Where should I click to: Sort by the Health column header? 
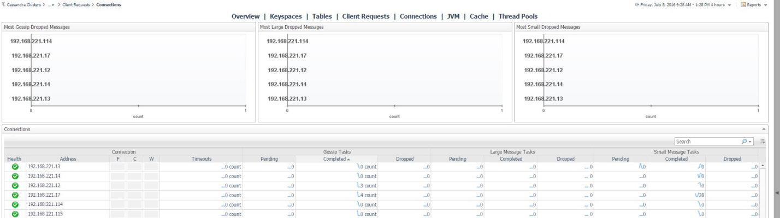coord(15,158)
